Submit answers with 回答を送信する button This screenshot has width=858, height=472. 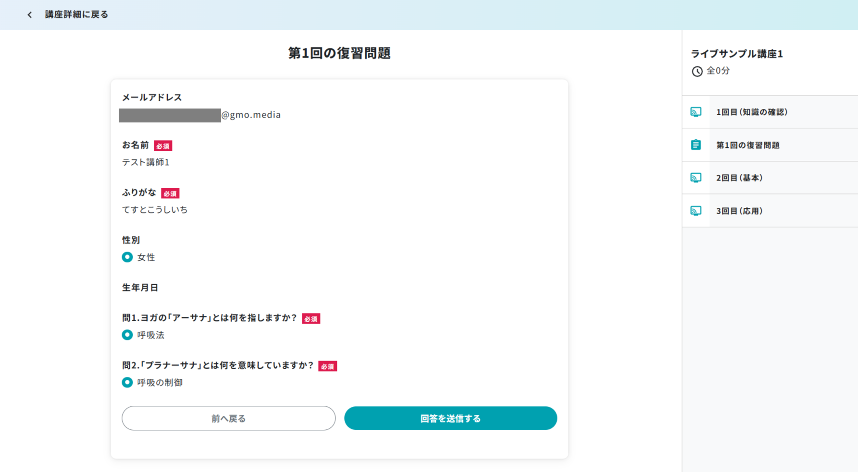(450, 418)
